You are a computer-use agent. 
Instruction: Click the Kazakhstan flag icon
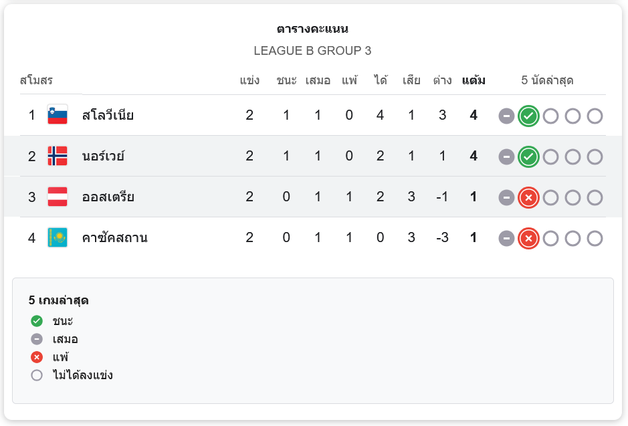click(58, 238)
